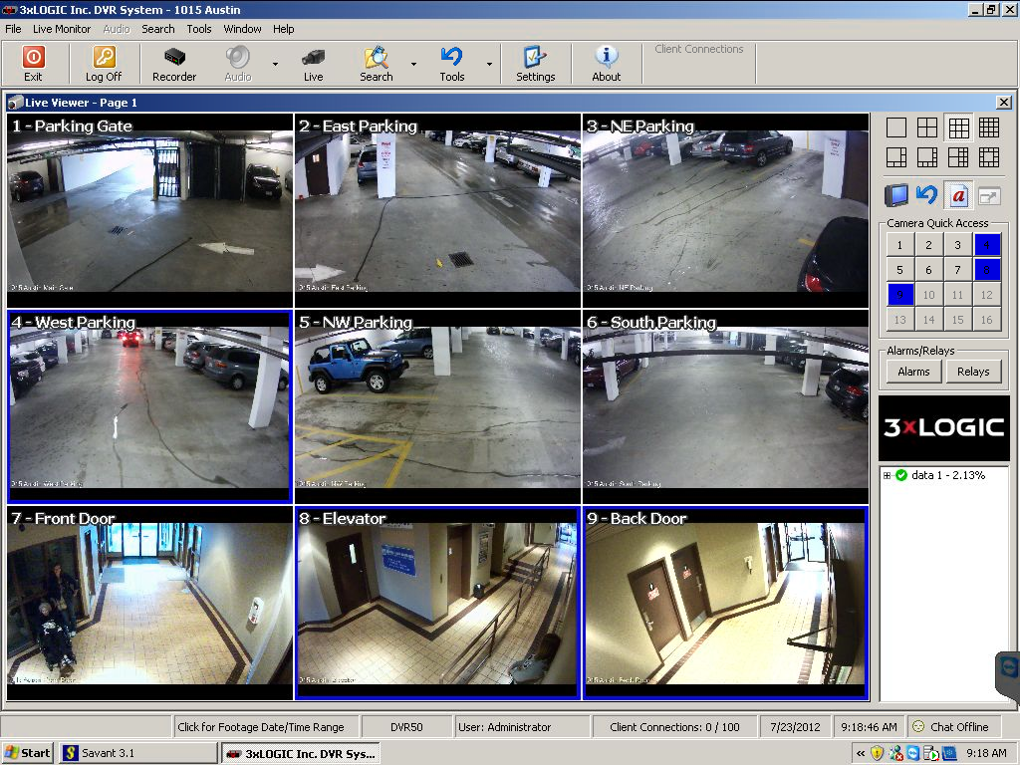Screen dimensions: 1020x765
Task: Click the Relays button
Action: [973, 372]
